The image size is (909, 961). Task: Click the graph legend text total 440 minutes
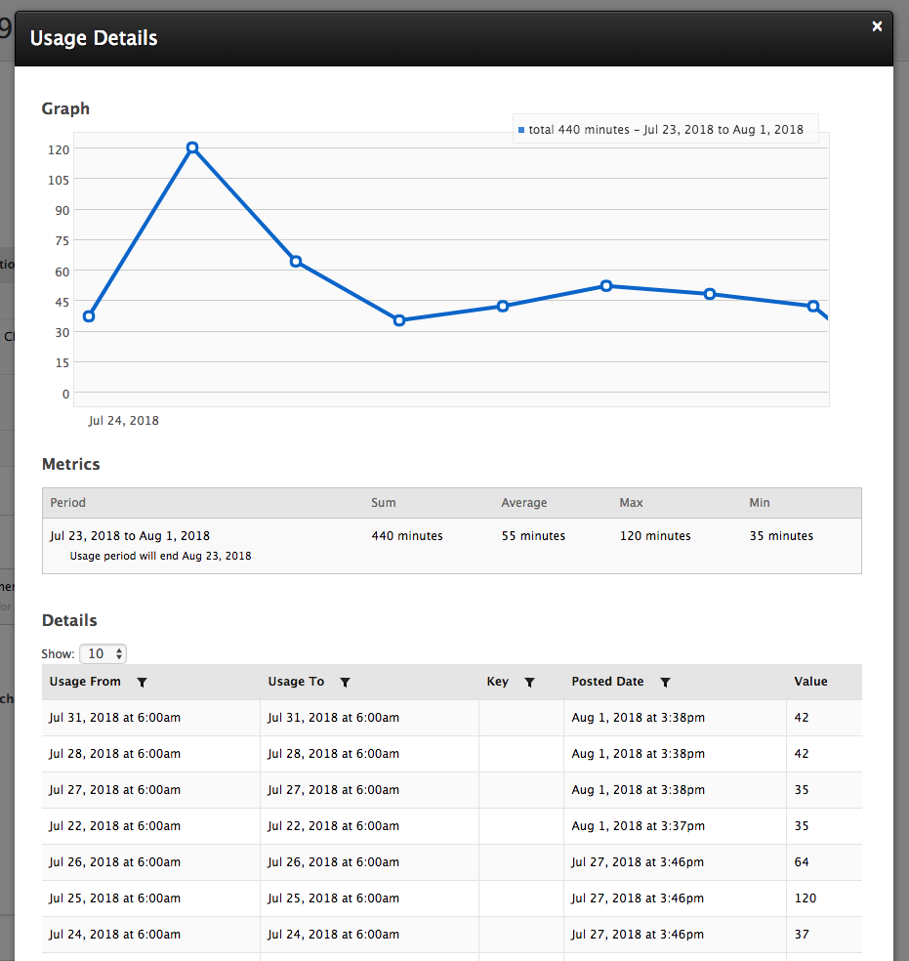666,130
